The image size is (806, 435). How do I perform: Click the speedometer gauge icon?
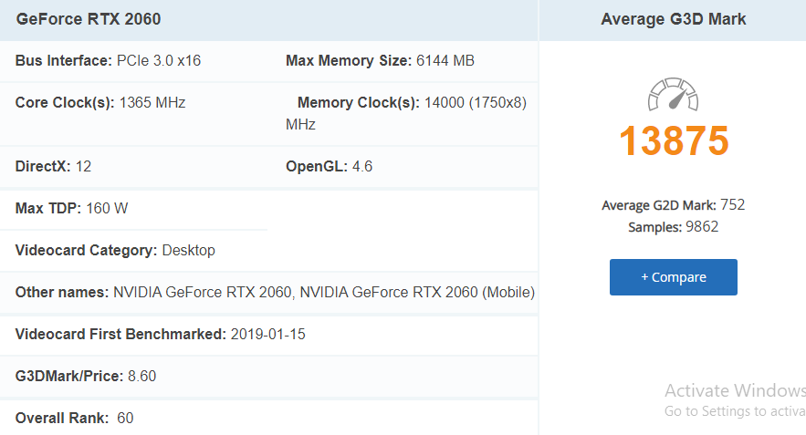point(674,94)
